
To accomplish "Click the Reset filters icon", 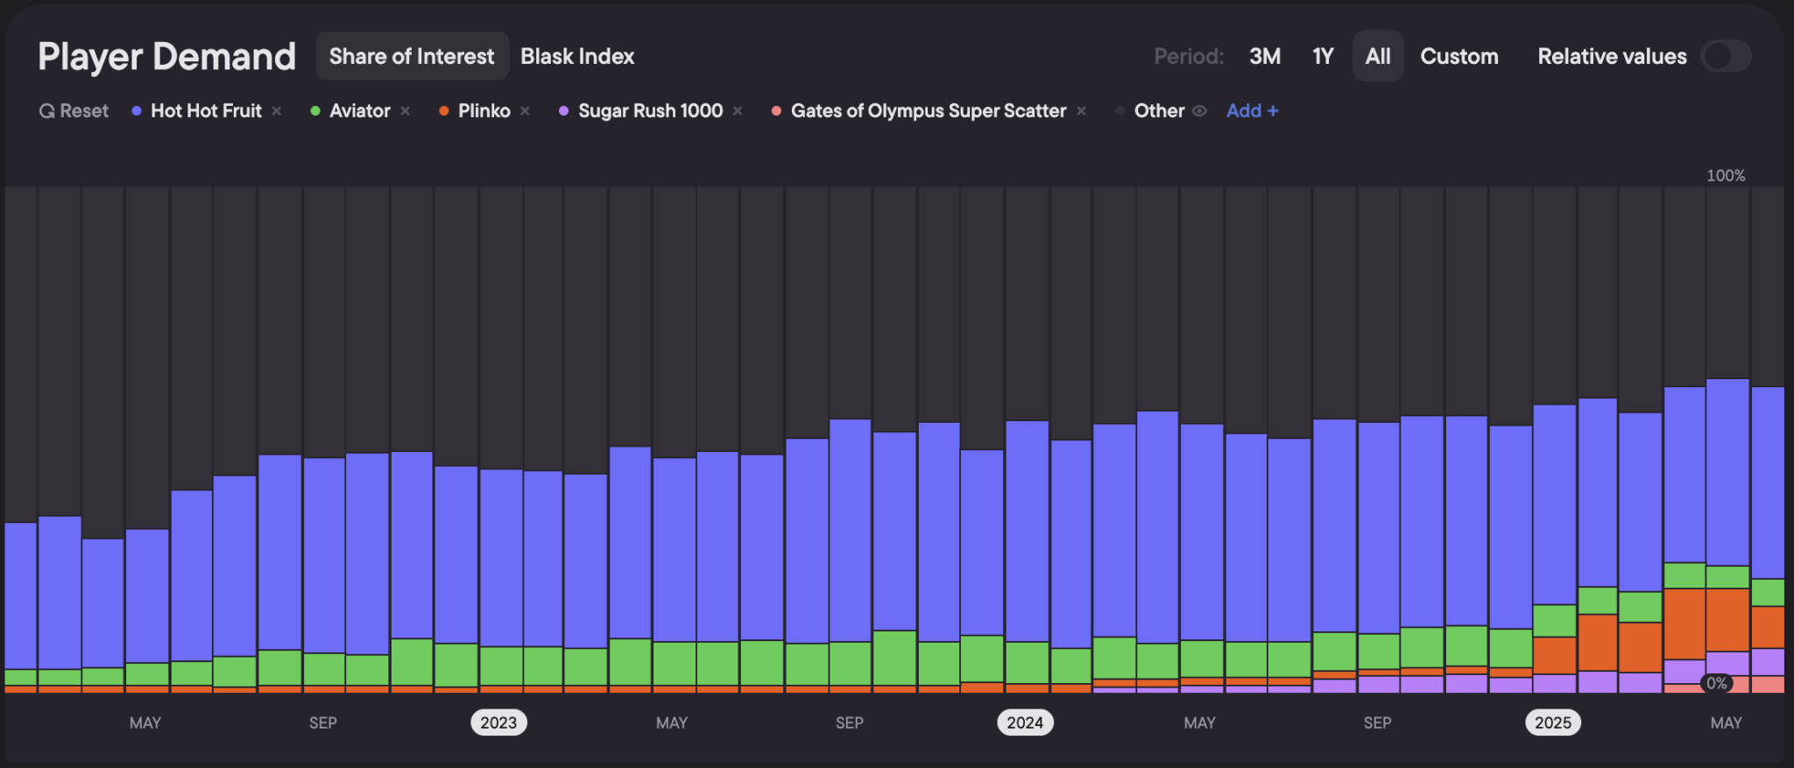I will 47,111.
